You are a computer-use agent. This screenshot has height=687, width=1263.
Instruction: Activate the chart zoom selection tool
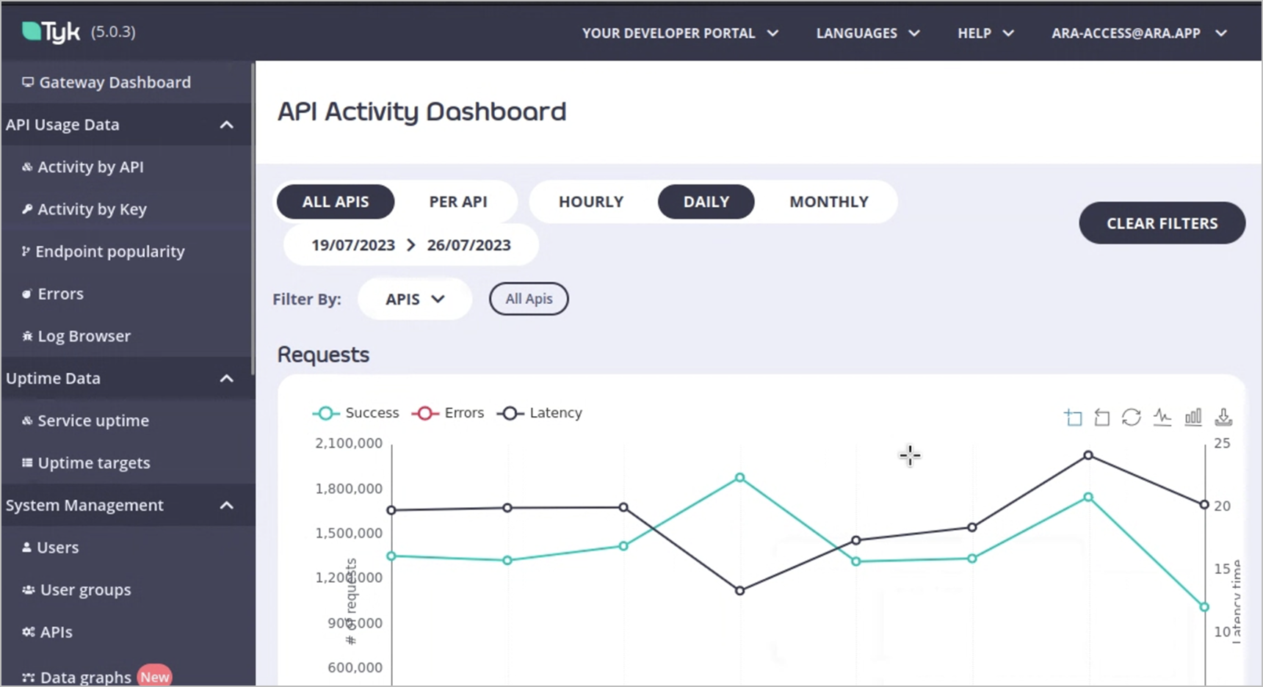(x=1073, y=418)
